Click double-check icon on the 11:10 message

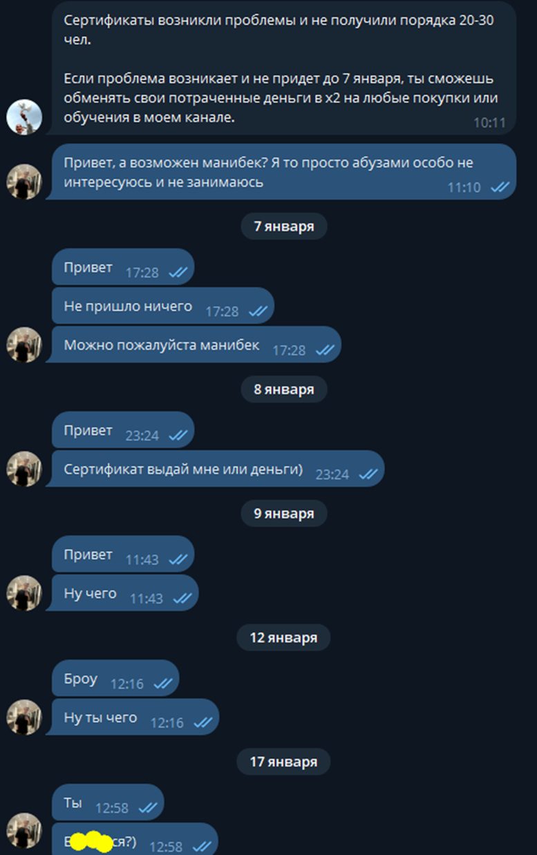coord(499,186)
